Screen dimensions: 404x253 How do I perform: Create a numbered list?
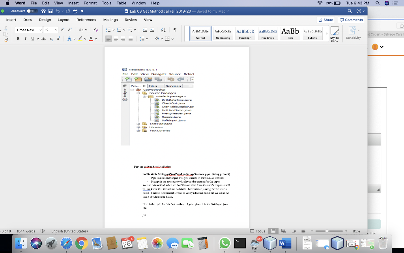click(x=119, y=30)
